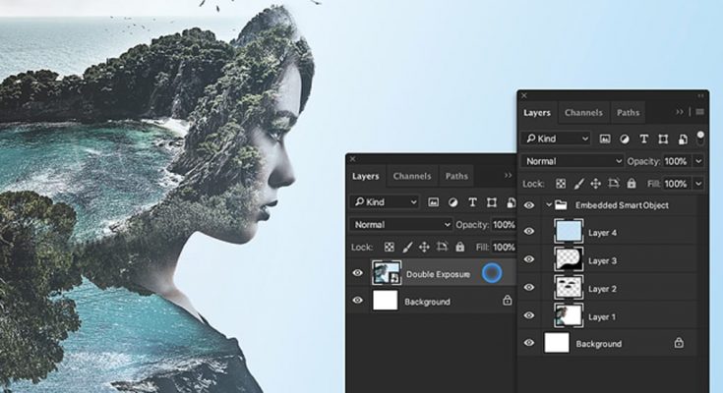Click shape layer filter icon in right panel
The width and height of the screenshot is (723, 393).
(663, 139)
